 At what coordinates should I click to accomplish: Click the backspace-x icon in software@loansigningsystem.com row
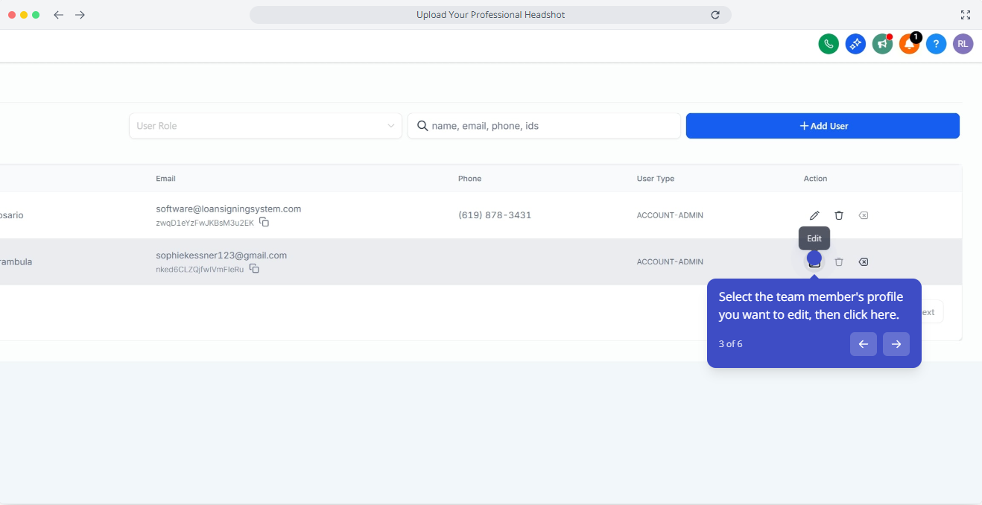[x=863, y=215]
